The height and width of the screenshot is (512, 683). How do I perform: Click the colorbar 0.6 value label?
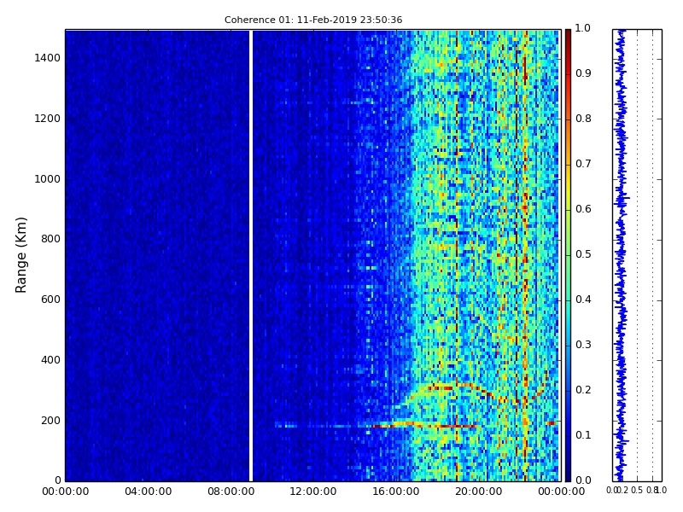coord(583,209)
